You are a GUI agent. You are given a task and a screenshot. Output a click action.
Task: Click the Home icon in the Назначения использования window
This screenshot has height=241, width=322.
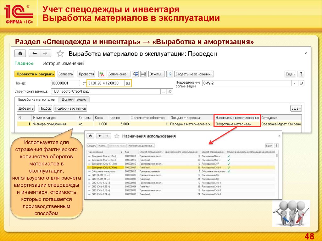click(x=91, y=136)
